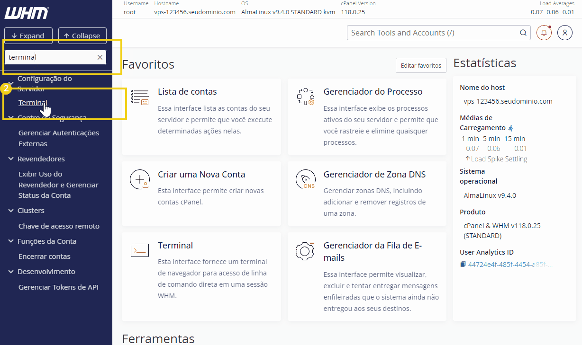582x345 pixels.
Task: Collapse the Clusters sidebar section
Action: pos(11,210)
